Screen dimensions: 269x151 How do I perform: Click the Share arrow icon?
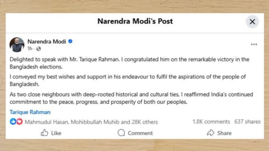pos(210,133)
